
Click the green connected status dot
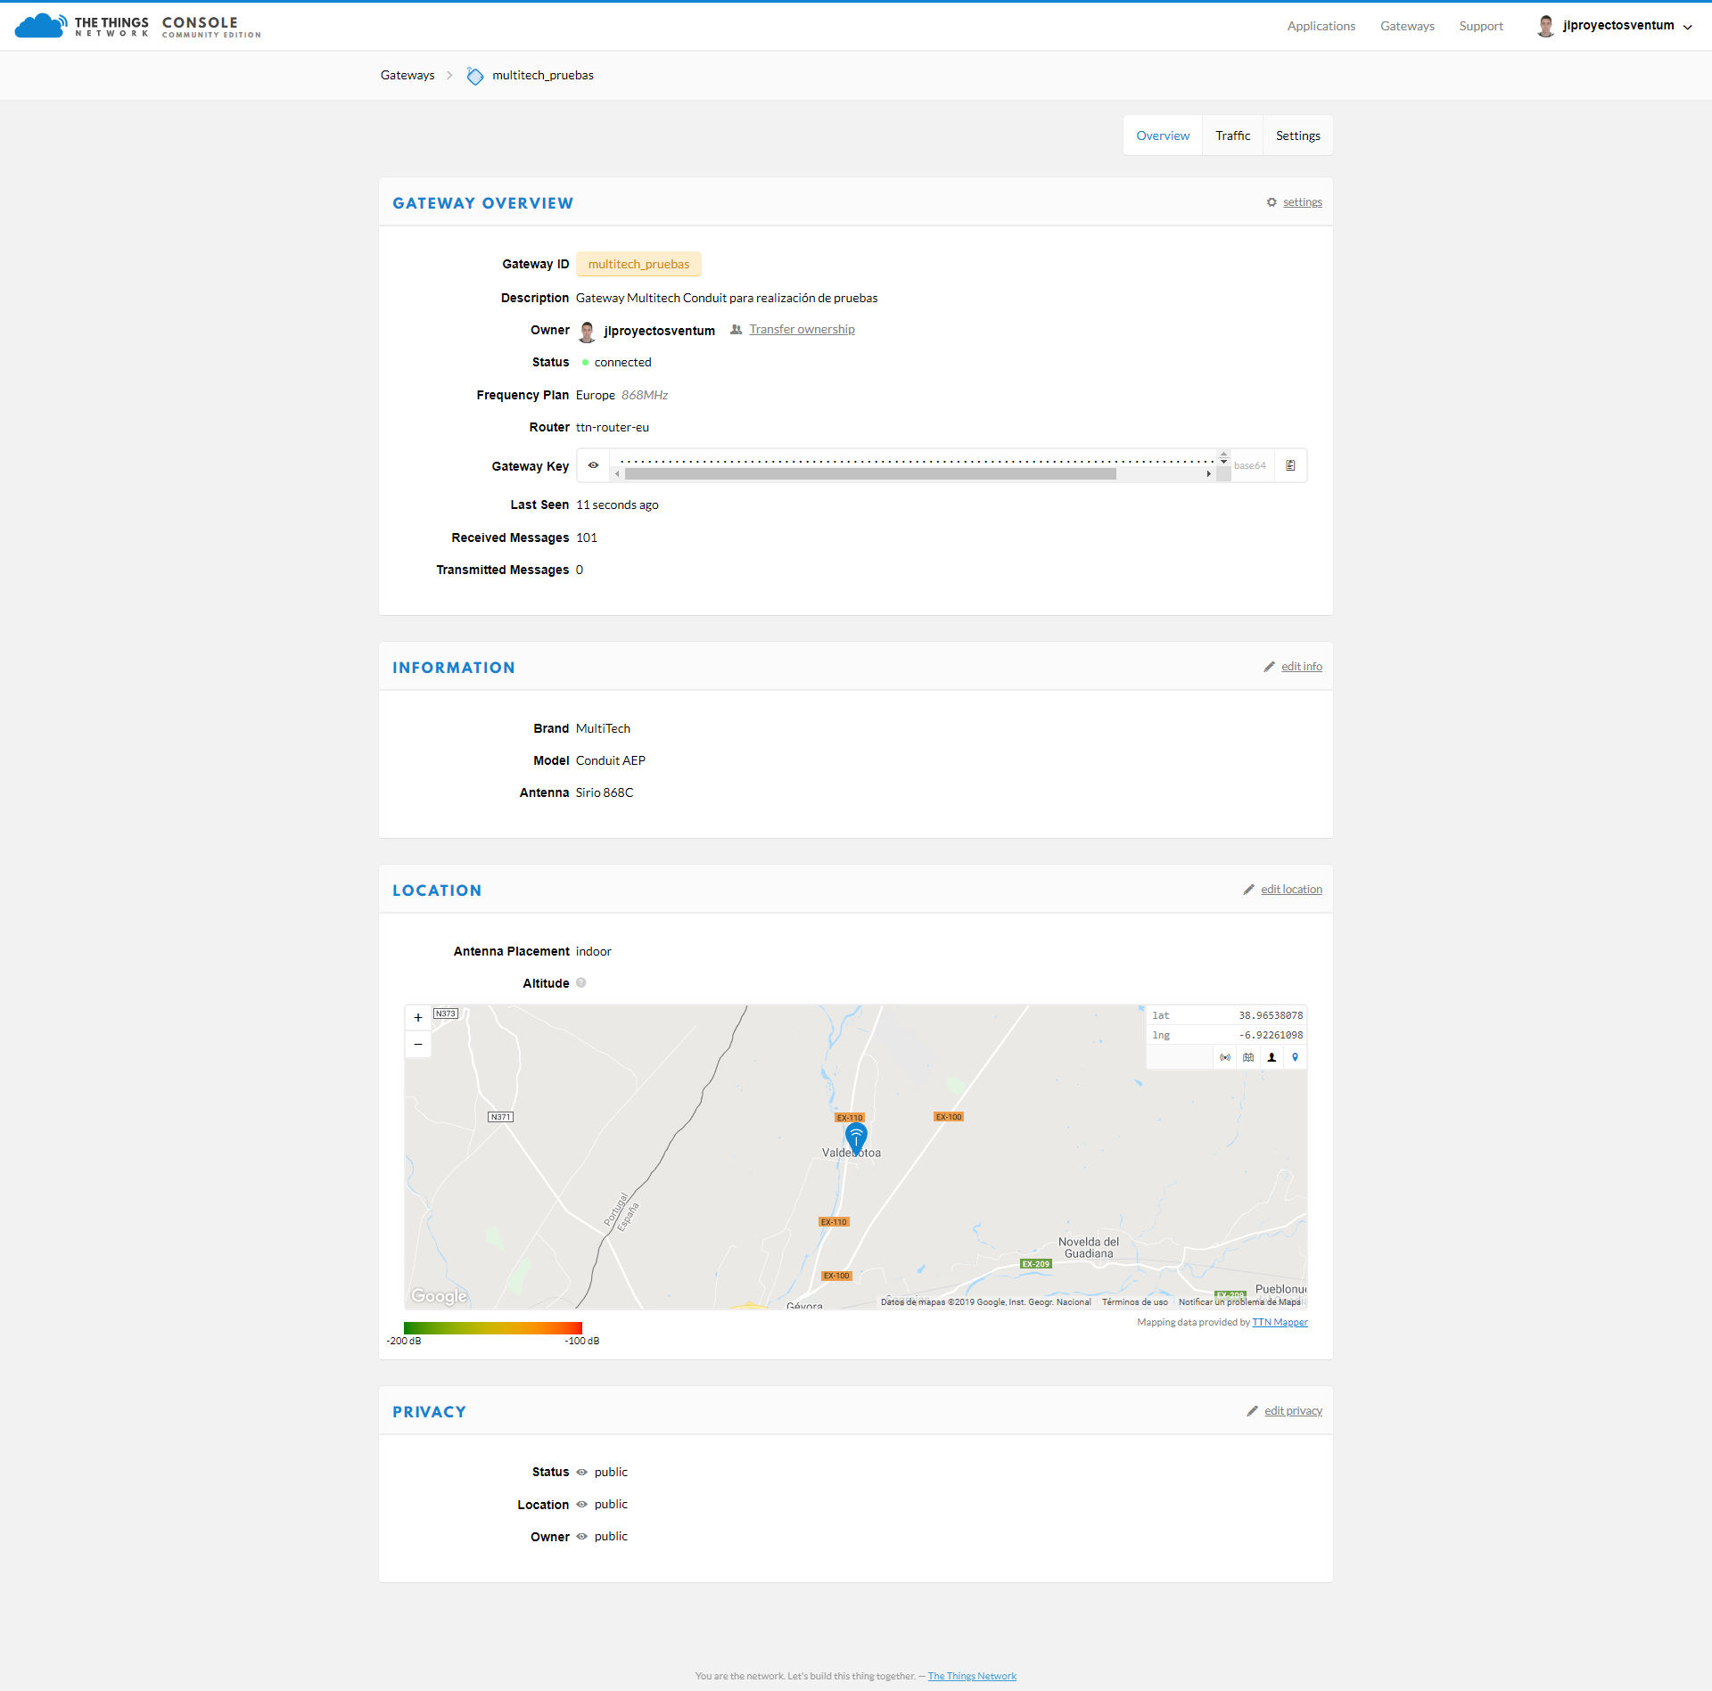tap(585, 363)
